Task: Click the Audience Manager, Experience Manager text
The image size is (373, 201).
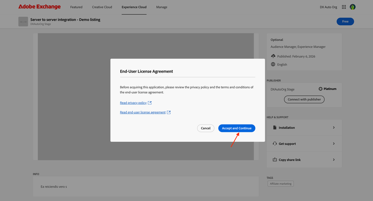Action: click(x=298, y=47)
